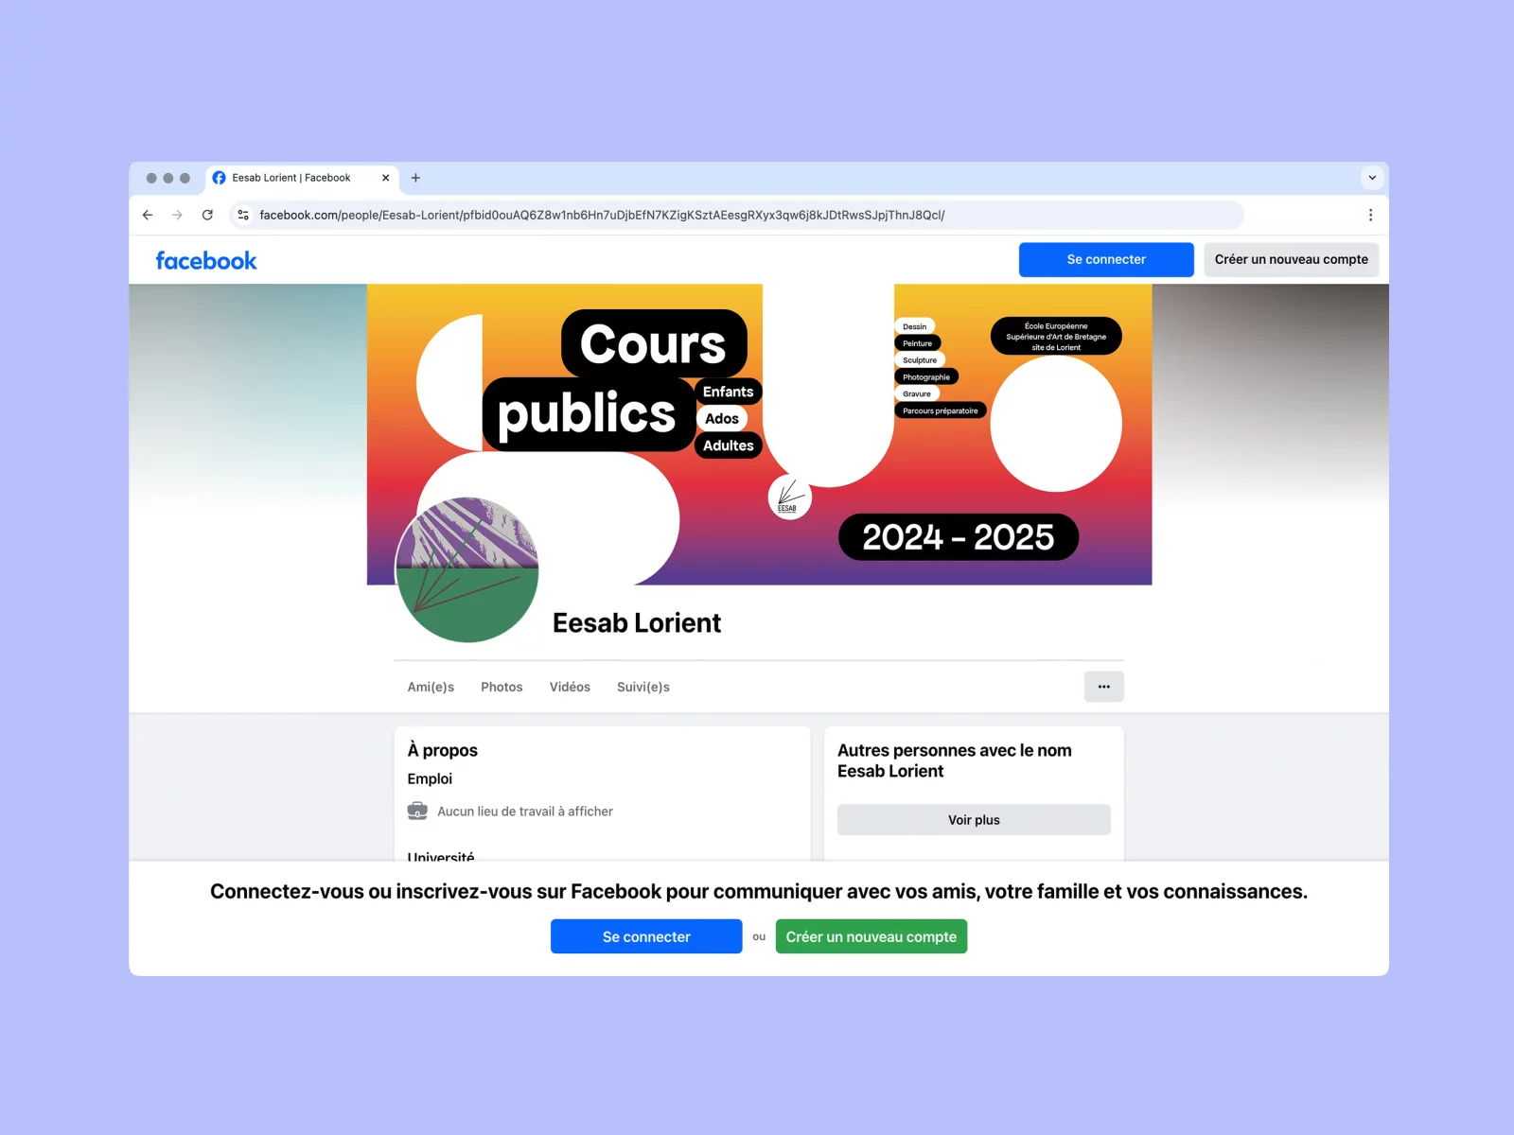The width and height of the screenshot is (1514, 1135).
Task: Click the facebook logo
Action: pos(206,260)
